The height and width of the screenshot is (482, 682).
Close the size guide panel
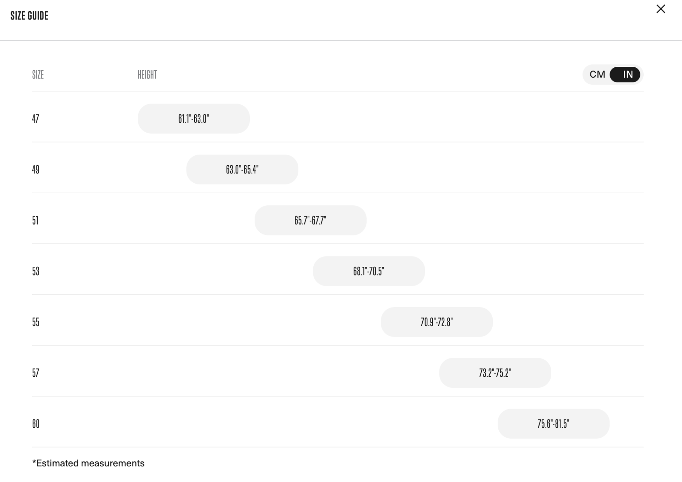[660, 9]
